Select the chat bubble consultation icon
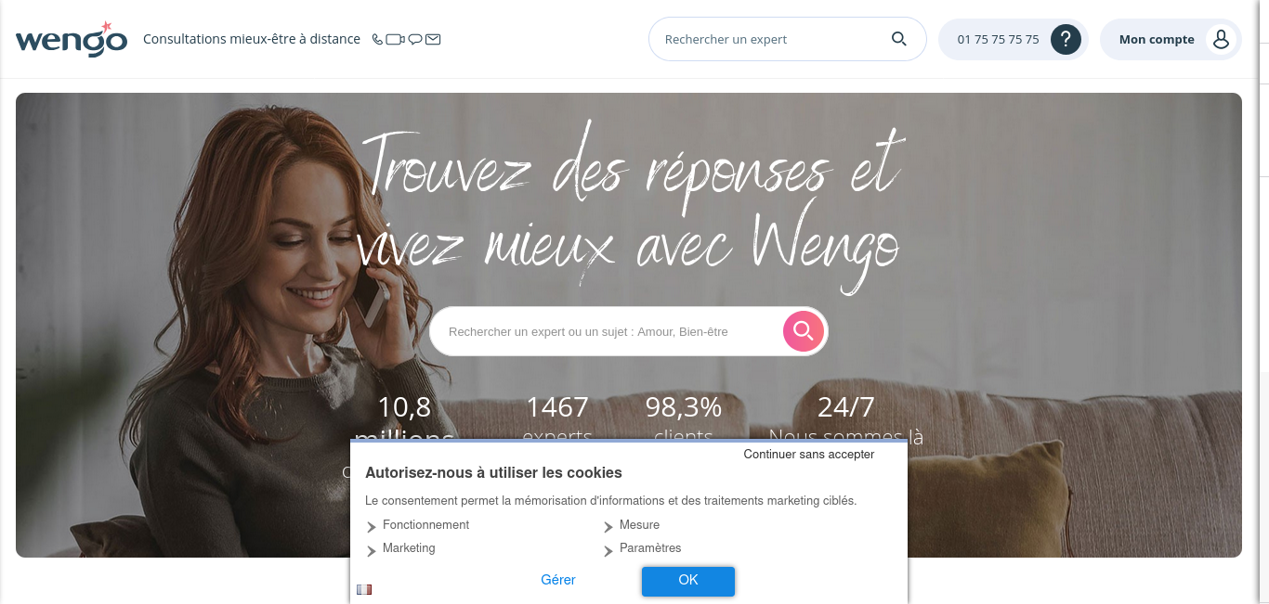The image size is (1269, 604). 415,39
